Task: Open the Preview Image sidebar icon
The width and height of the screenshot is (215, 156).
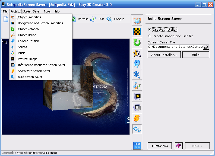Action: click(x=137, y=97)
